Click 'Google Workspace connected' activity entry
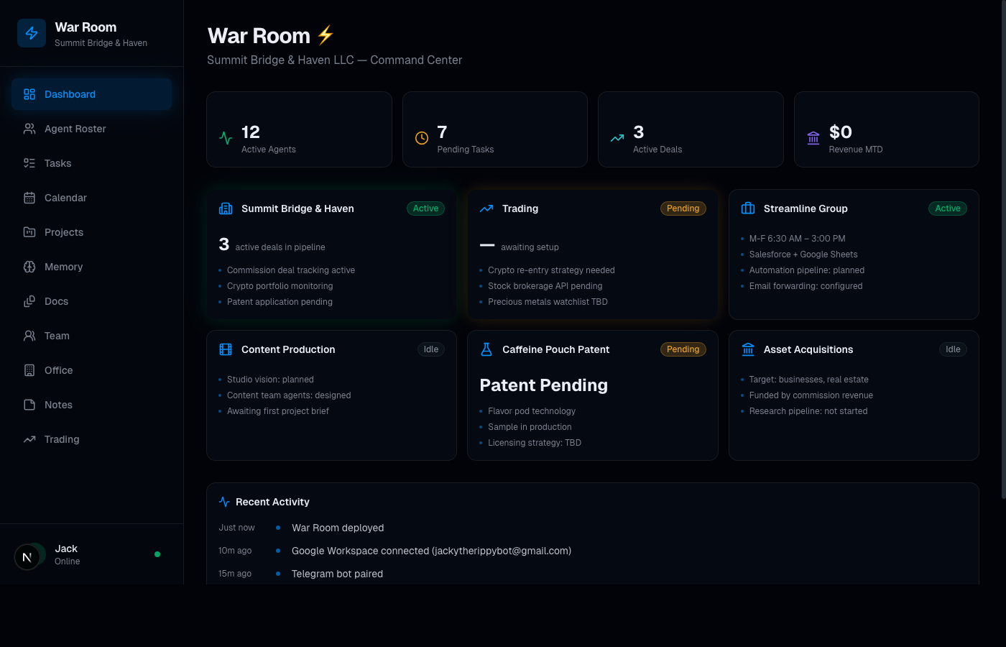 [431, 551]
